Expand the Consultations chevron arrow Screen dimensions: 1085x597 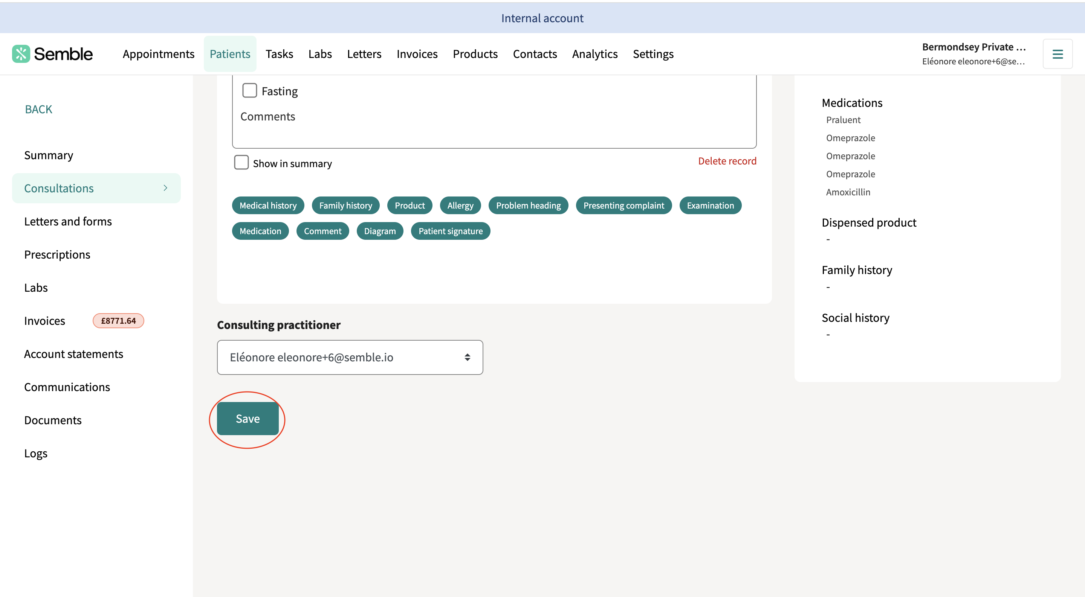[165, 188]
